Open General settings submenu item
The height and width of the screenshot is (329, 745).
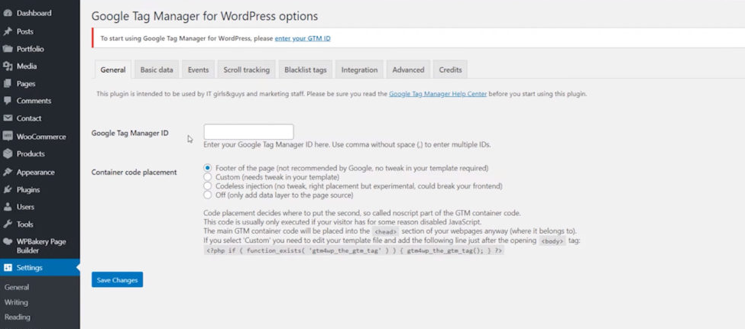(17, 287)
